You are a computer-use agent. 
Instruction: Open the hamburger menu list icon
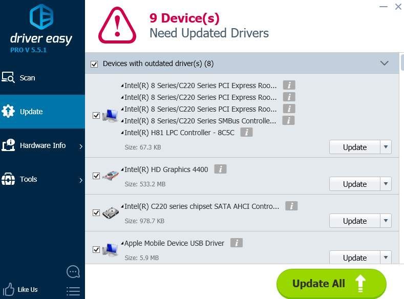pyautogui.click(x=73, y=291)
